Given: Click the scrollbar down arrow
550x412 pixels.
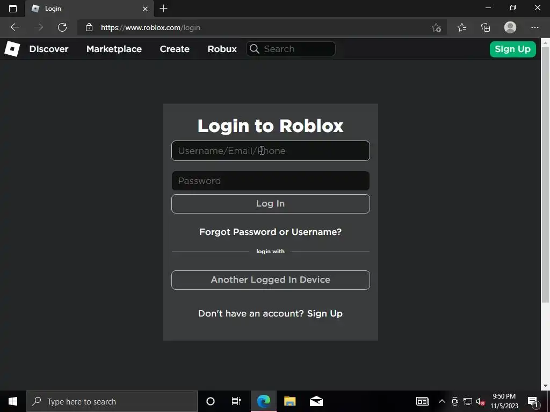Looking at the screenshot, I should tap(545, 386).
